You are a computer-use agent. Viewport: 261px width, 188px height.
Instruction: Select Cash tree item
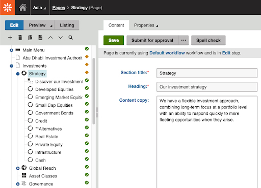click(x=40, y=160)
